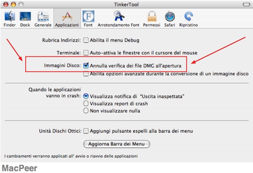253x173 pixels.
Task: Click the Rubrica Indirizzi label
Action: coord(61,40)
